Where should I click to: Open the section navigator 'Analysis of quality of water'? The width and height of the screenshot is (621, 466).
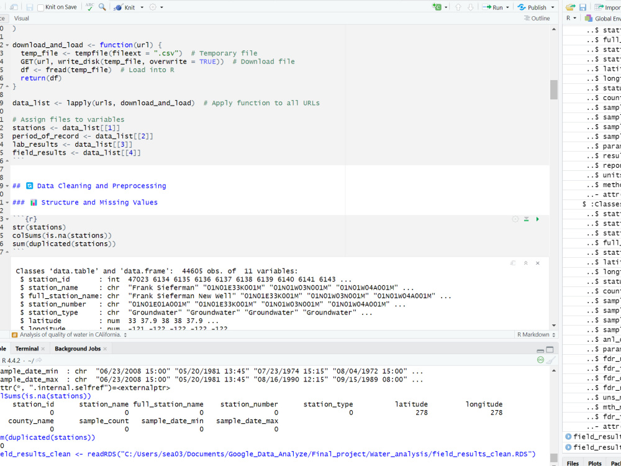tap(70, 335)
